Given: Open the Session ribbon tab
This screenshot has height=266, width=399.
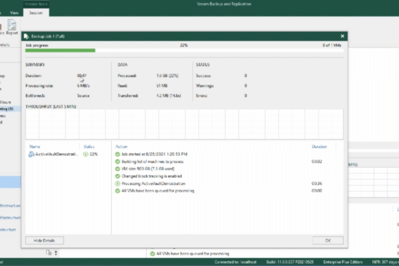Looking at the screenshot, I should coord(36,13).
